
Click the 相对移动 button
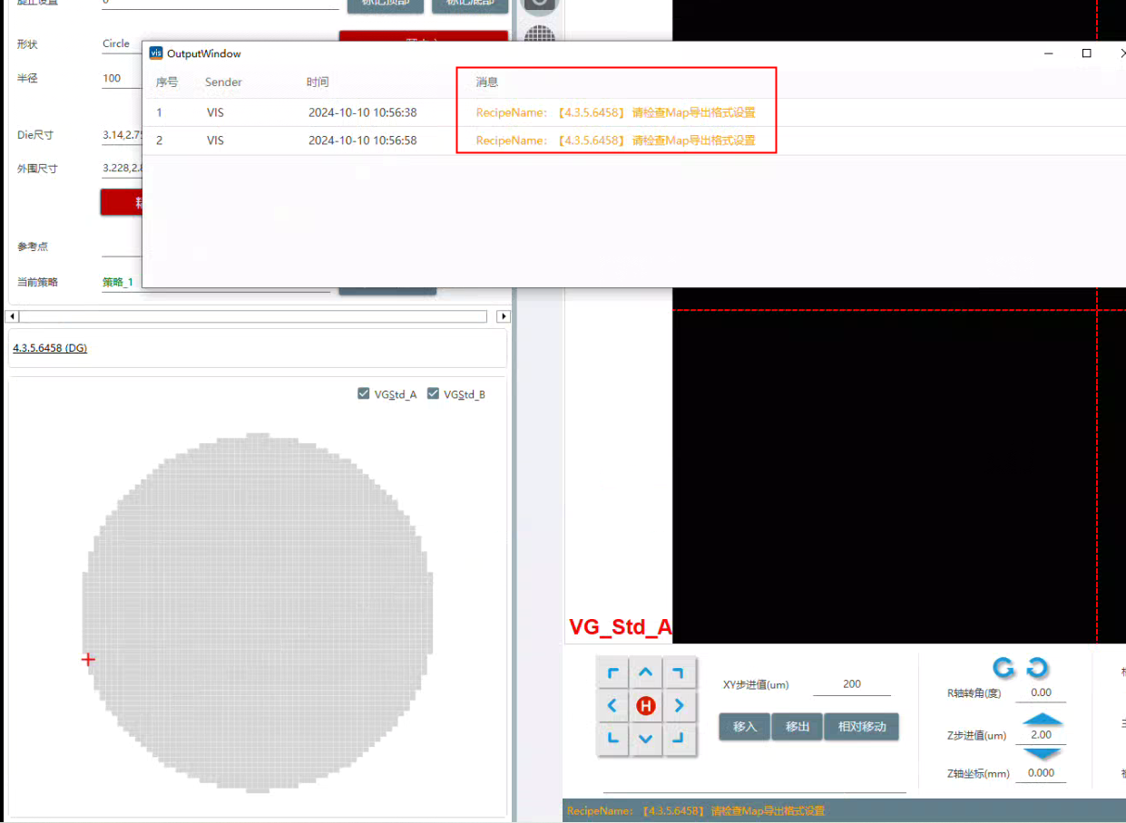tap(862, 727)
